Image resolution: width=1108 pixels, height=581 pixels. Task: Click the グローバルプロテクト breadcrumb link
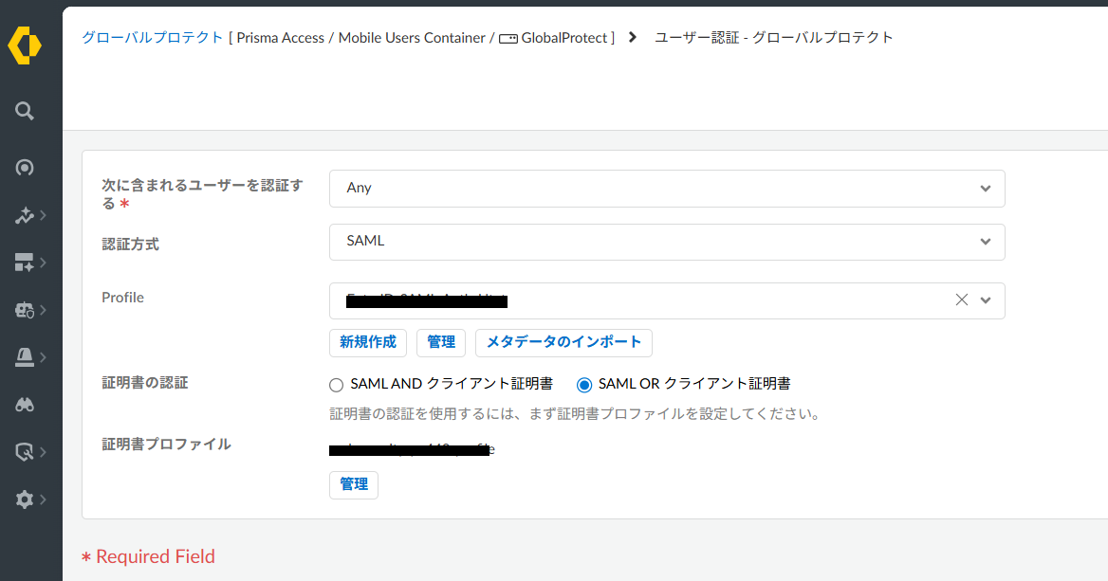click(152, 38)
